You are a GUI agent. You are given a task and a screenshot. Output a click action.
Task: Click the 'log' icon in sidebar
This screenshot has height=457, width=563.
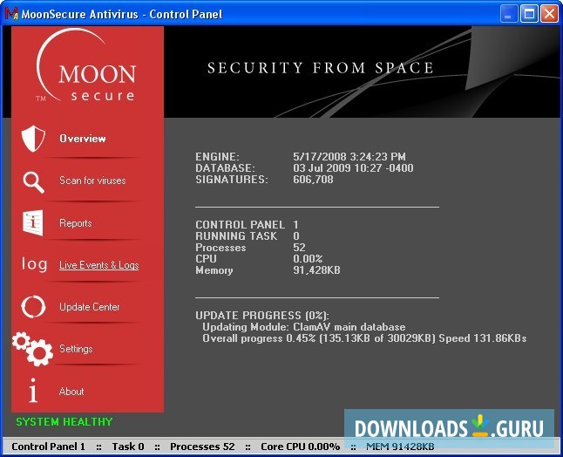[34, 264]
